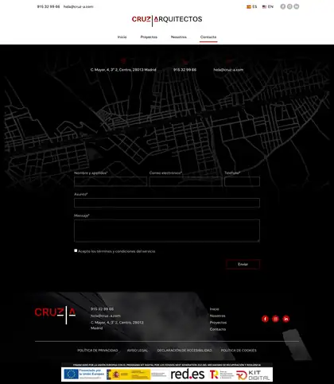
Task: Open Facebook icon in top header
Action: [x=283, y=6]
